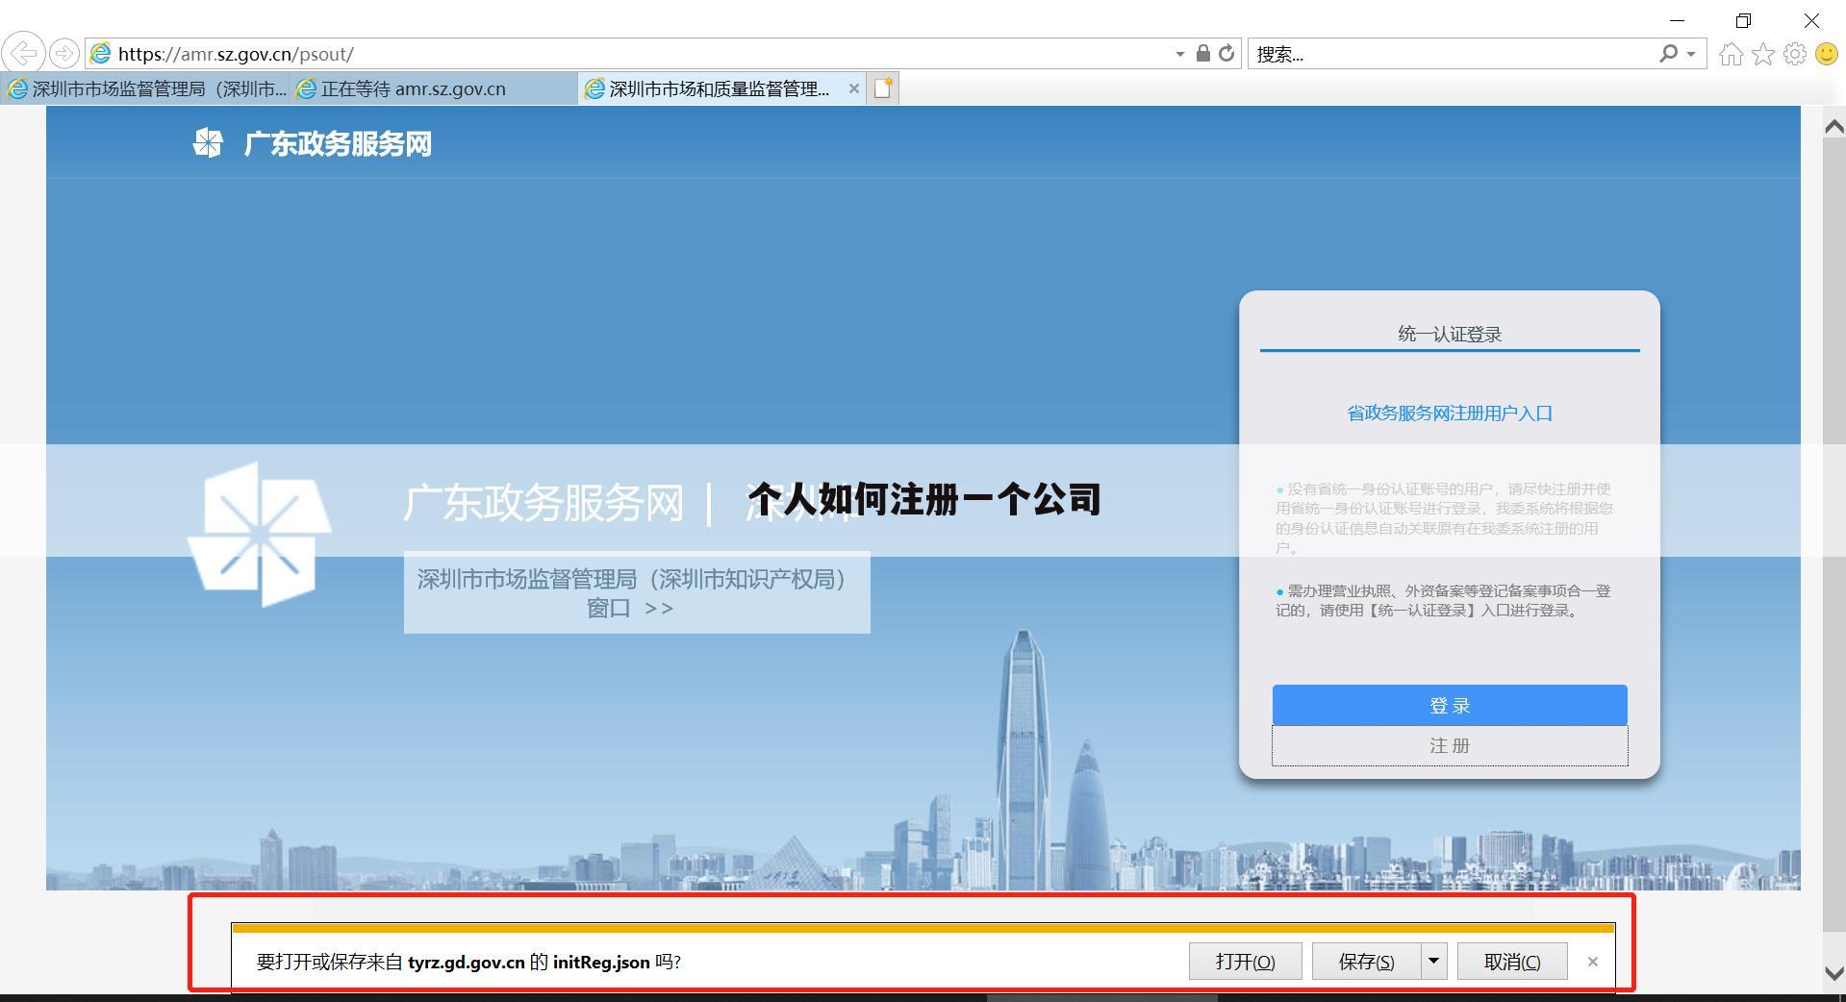The height and width of the screenshot is (1002, 1846).
Task: Switch to the 深圳市市场监督管理局 tab
Action: pos(144,88)
